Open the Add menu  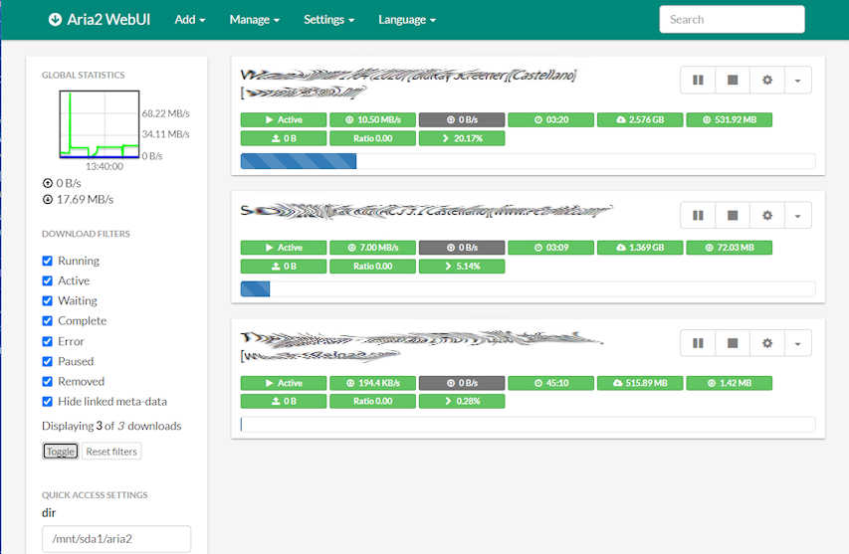[x=190, y=20]
